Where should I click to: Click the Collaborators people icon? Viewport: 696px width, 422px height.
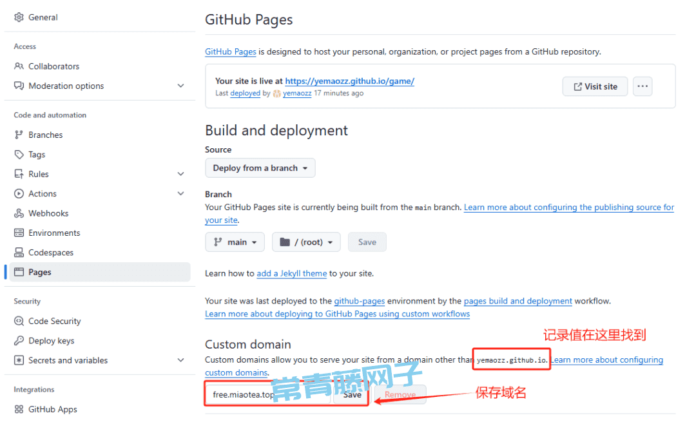pyautogui.click(x=19, y=66)
